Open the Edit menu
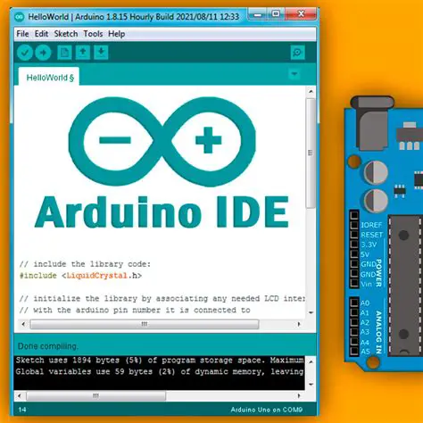Viewport: 423px width, 423px height. 41,34
